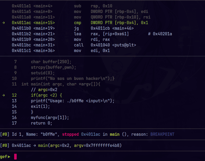205x161 pixels.
Task: Select the 0x4011a8 main+11 address
Action: [x=33, y=17]
